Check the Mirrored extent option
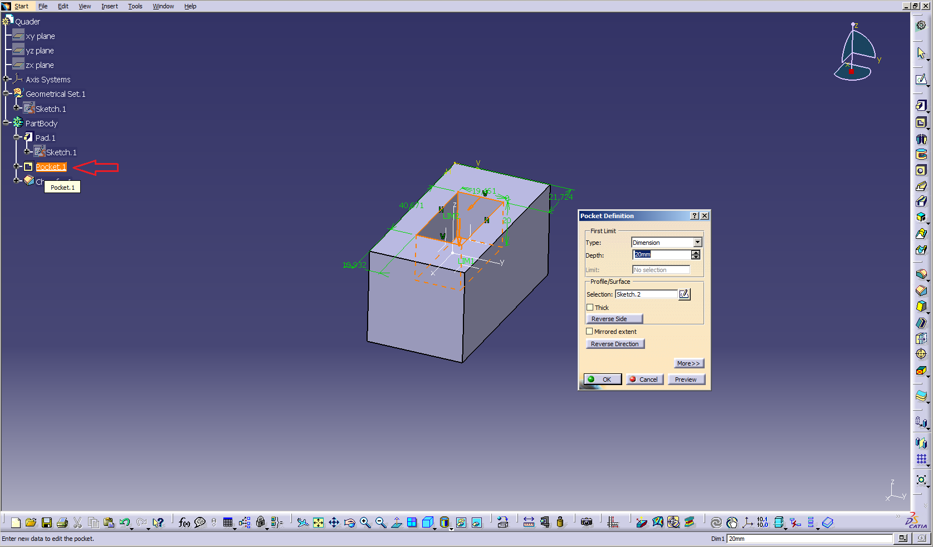Screen dimensions: 933x547 [589, 331]
